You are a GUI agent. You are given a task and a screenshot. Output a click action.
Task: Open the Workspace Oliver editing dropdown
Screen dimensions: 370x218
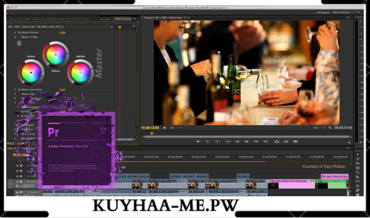coord(346,12)
